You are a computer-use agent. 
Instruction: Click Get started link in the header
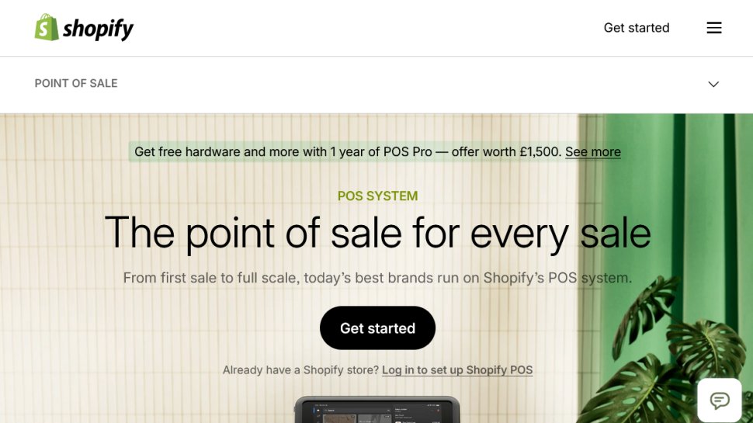637,28
